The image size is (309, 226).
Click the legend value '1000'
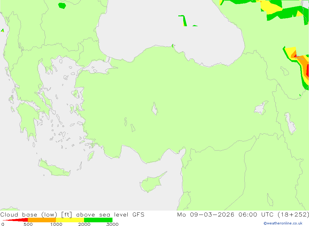pyautogui.click(x=56, y=224)
